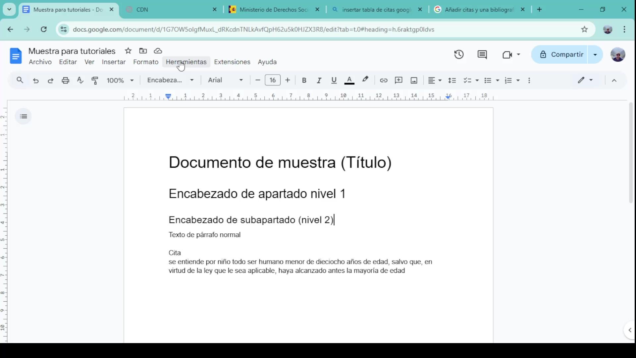Viewport: 636px width, 358px height.
Task: Open the zoom level dropdown
Action: click(120, 80)
